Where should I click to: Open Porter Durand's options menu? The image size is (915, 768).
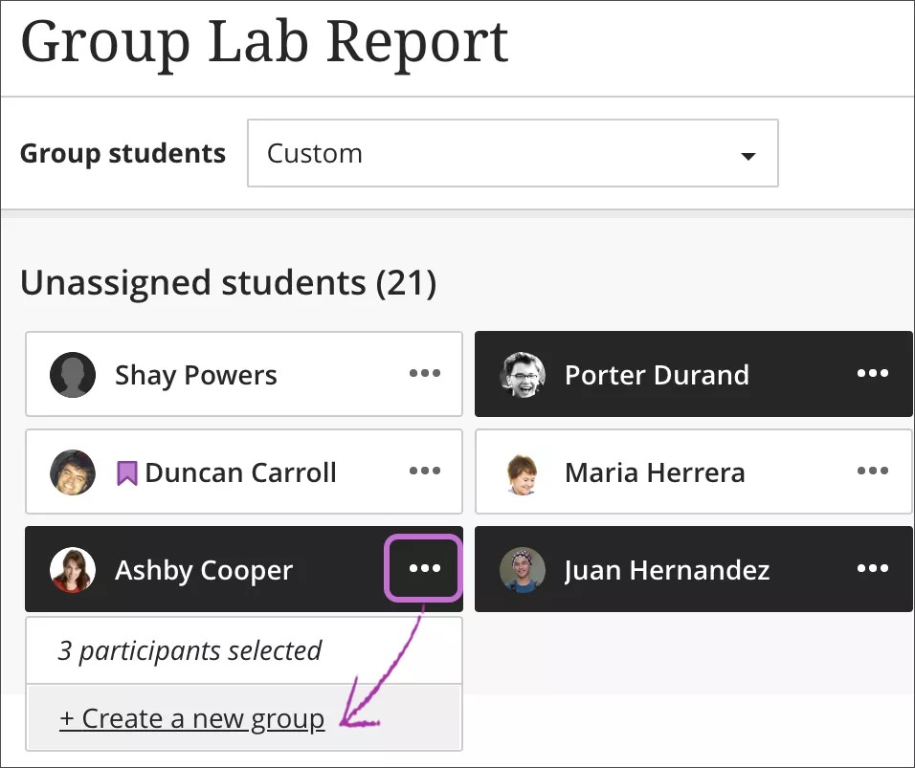pyautogui.click(x=872, y=374)
